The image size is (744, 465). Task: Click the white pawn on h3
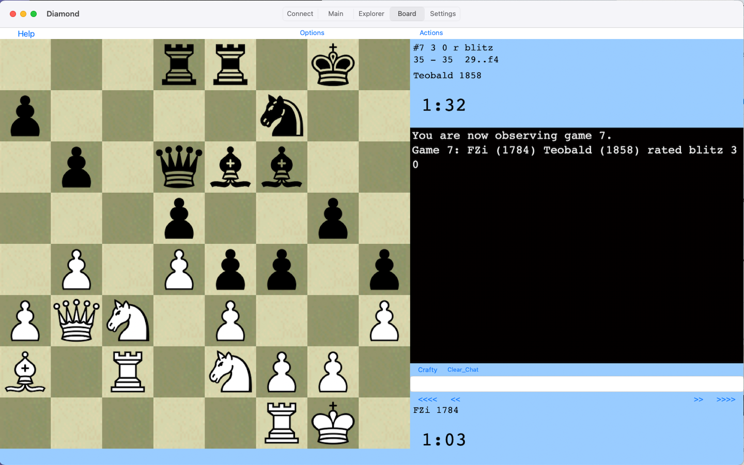click(384, 320)
